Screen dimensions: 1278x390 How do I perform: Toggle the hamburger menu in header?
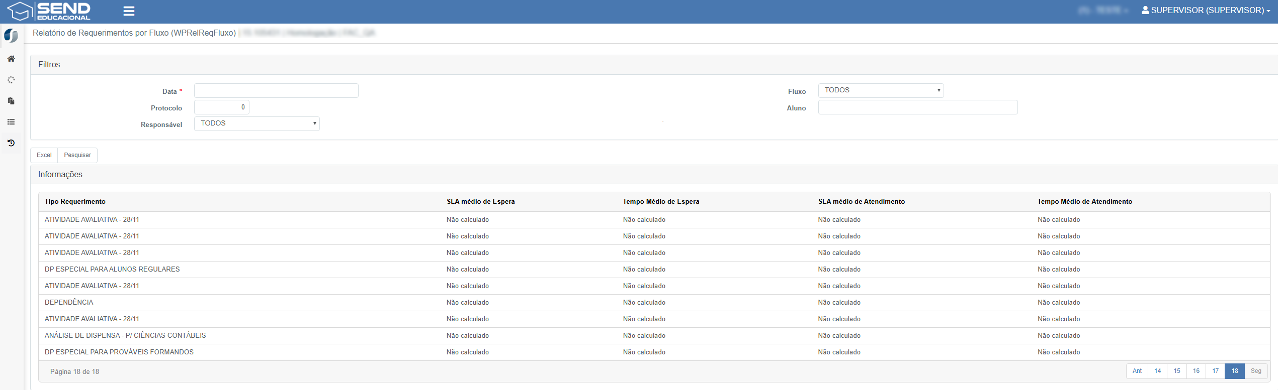coord(129,11)
